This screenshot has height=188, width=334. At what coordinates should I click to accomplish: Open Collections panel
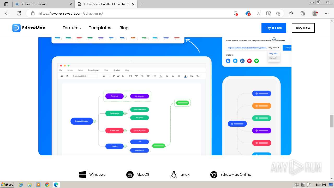pyautogui.click(x=303, y=13)
